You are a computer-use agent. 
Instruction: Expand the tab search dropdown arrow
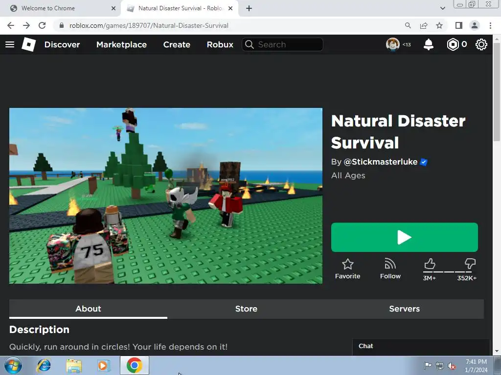click(442, 8)
